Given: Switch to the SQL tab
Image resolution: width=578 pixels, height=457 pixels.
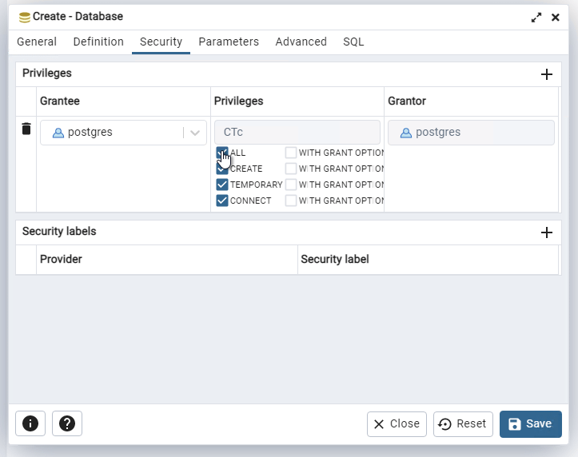Looking at the screenshot, I should click(353, 42).
